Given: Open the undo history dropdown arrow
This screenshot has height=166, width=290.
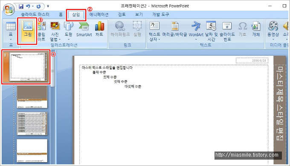Looking at the screenshot, I should pyautogui.click(x=33, y=6).
